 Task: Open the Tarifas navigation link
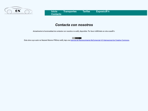point(86,12)
